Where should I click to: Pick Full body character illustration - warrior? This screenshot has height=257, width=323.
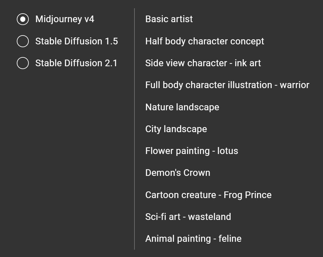(x=227, y=85)
